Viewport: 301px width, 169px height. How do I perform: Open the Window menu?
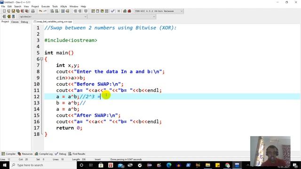pyautogui.click(x=74, y=6)
